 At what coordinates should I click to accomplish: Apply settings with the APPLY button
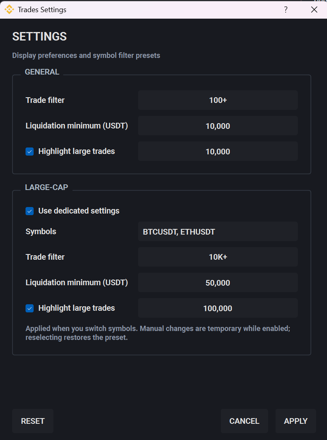(x=295, y=421)
